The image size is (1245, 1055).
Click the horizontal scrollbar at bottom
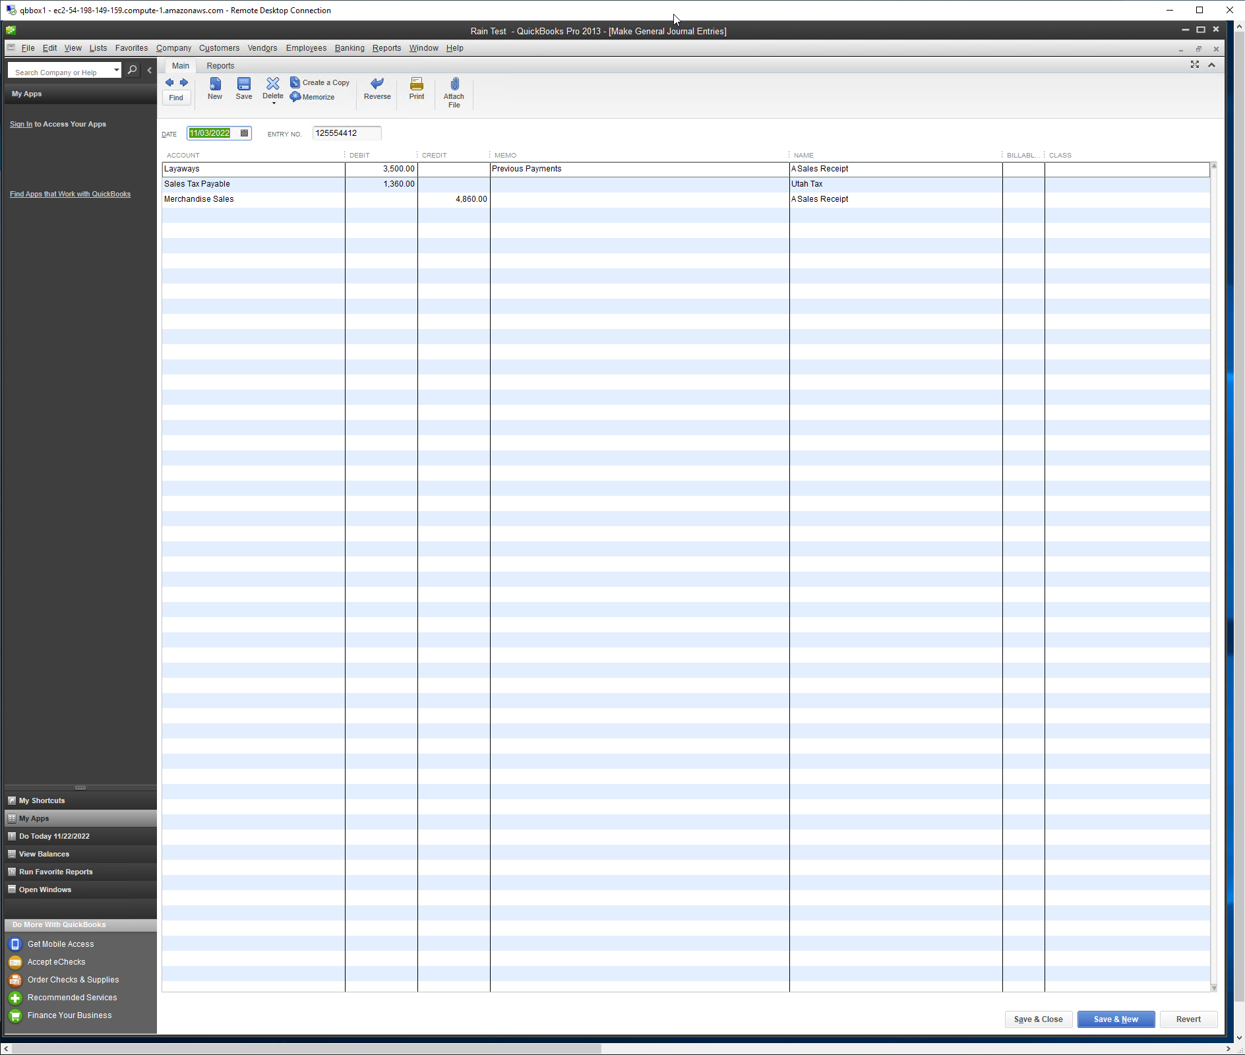click(x=307, y=1048)
